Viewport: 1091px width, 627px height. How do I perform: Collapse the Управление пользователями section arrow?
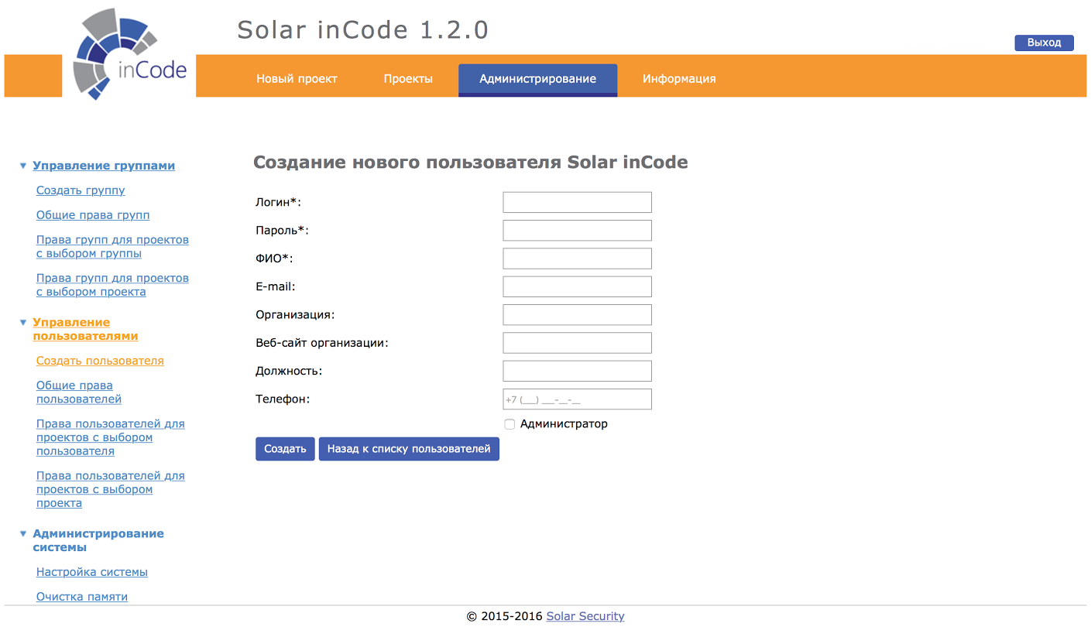23,323
